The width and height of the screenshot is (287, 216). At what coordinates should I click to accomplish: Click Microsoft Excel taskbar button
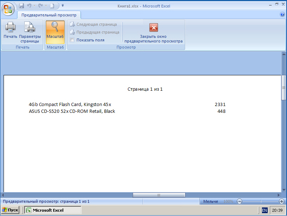coord(53,210)
